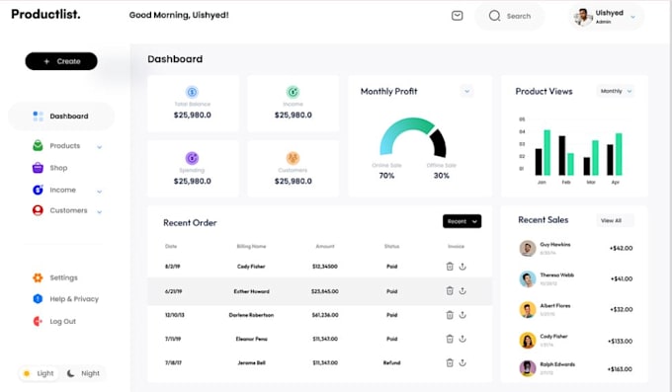Select the Jerome Bell billing name

(252, 362)
